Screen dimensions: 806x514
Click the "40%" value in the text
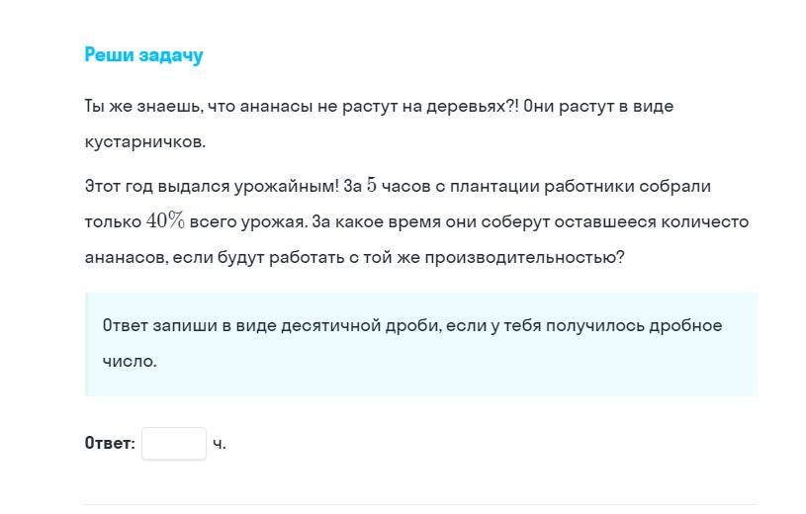point(165,221)
